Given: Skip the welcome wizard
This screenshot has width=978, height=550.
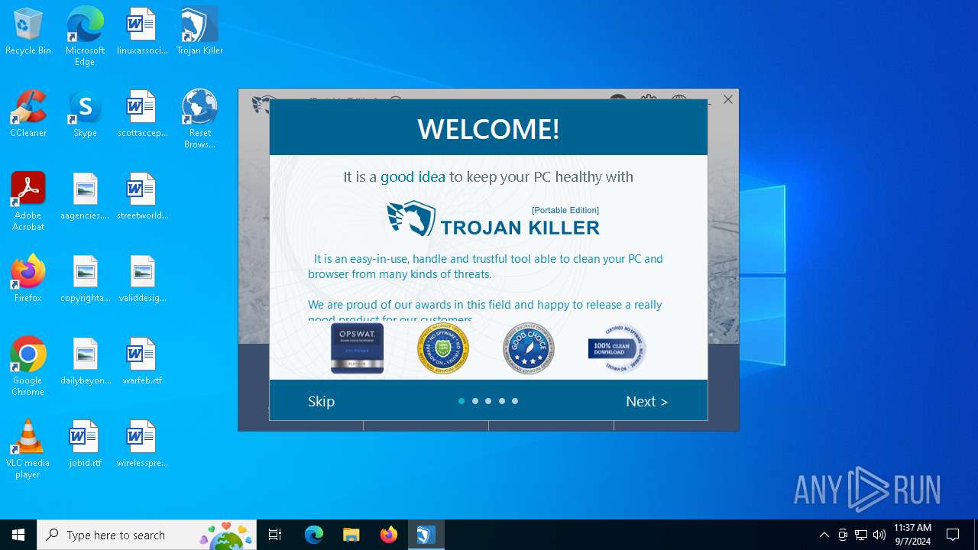Looking at the screenshot, I should click(321, 402).
